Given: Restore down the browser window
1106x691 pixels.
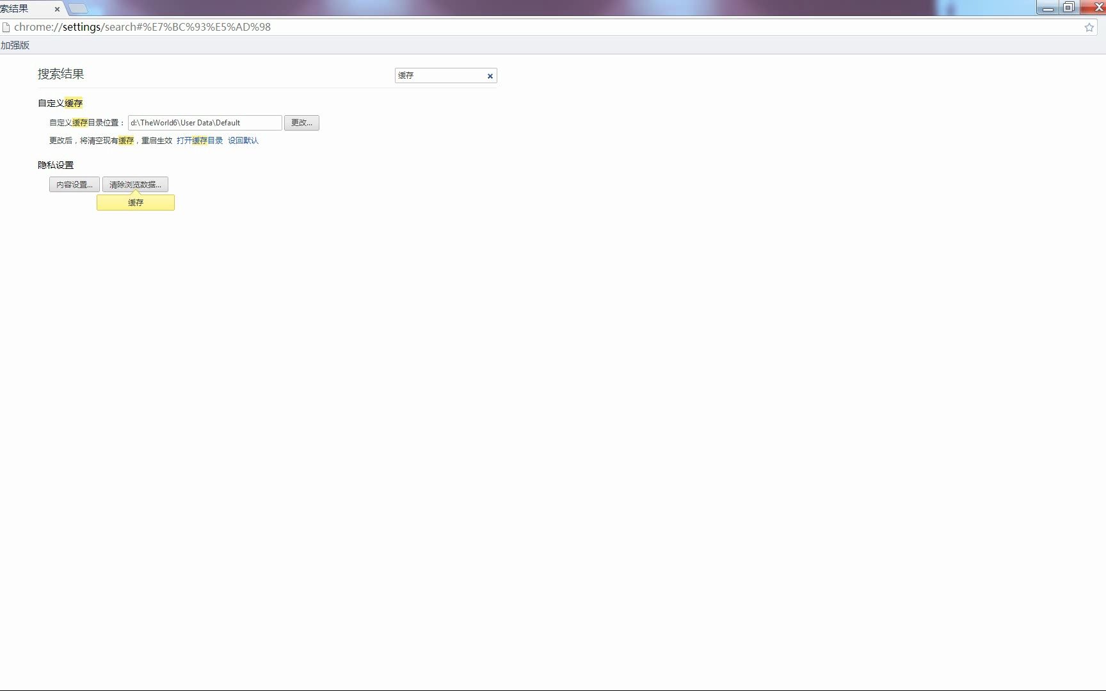Looking at the screenshot, I should [1069, 8].
